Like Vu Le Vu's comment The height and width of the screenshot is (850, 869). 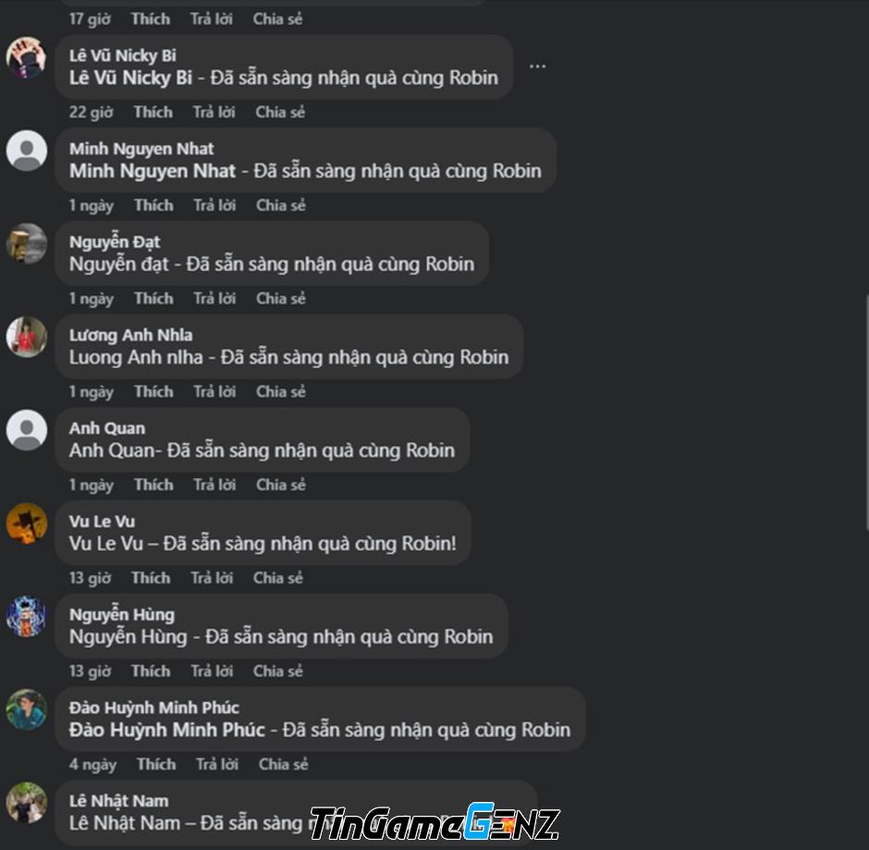click(x=151, y=578)
